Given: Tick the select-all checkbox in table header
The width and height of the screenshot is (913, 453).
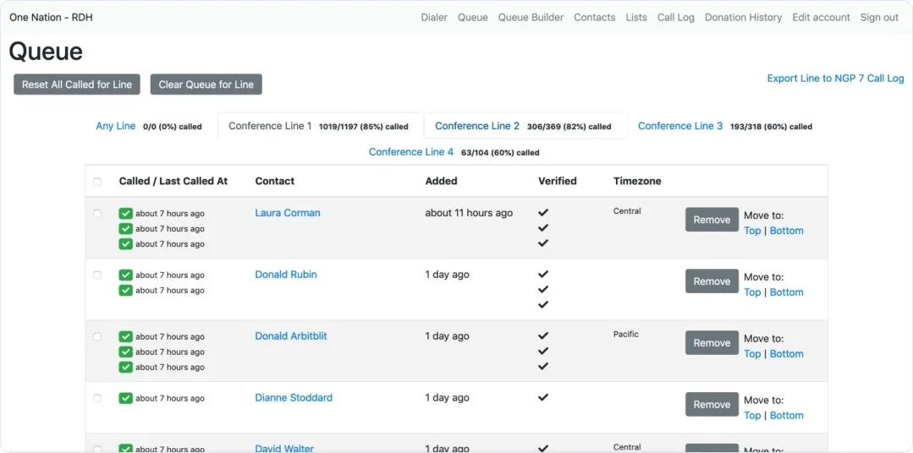Looking at the screenshot, I should (97, 182).
